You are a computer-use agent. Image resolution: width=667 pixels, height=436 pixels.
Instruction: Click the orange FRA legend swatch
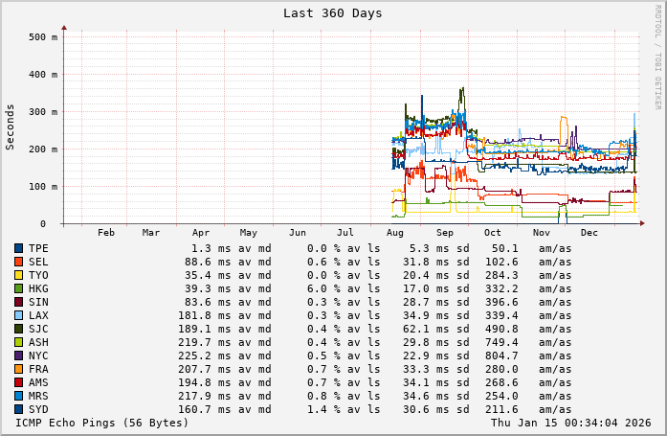[18, 369]
